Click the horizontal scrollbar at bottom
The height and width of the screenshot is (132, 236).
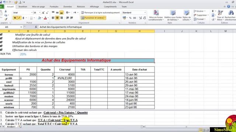point(186,127)
